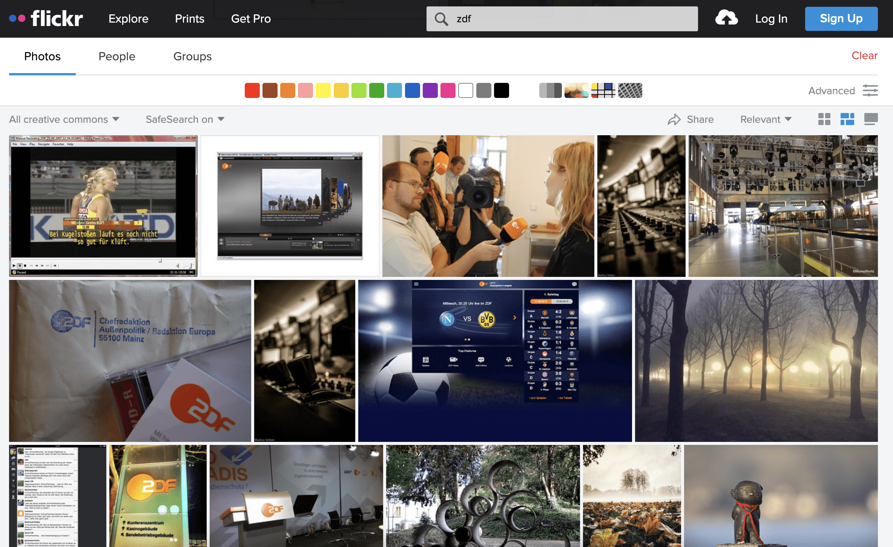Clear the current search results

click(x=865, y=56)
